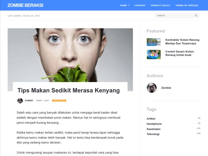The width and height of the screenshot is (208, 156).
Task: Open the orange Kesehatan category badge
Action: [59, 101]
